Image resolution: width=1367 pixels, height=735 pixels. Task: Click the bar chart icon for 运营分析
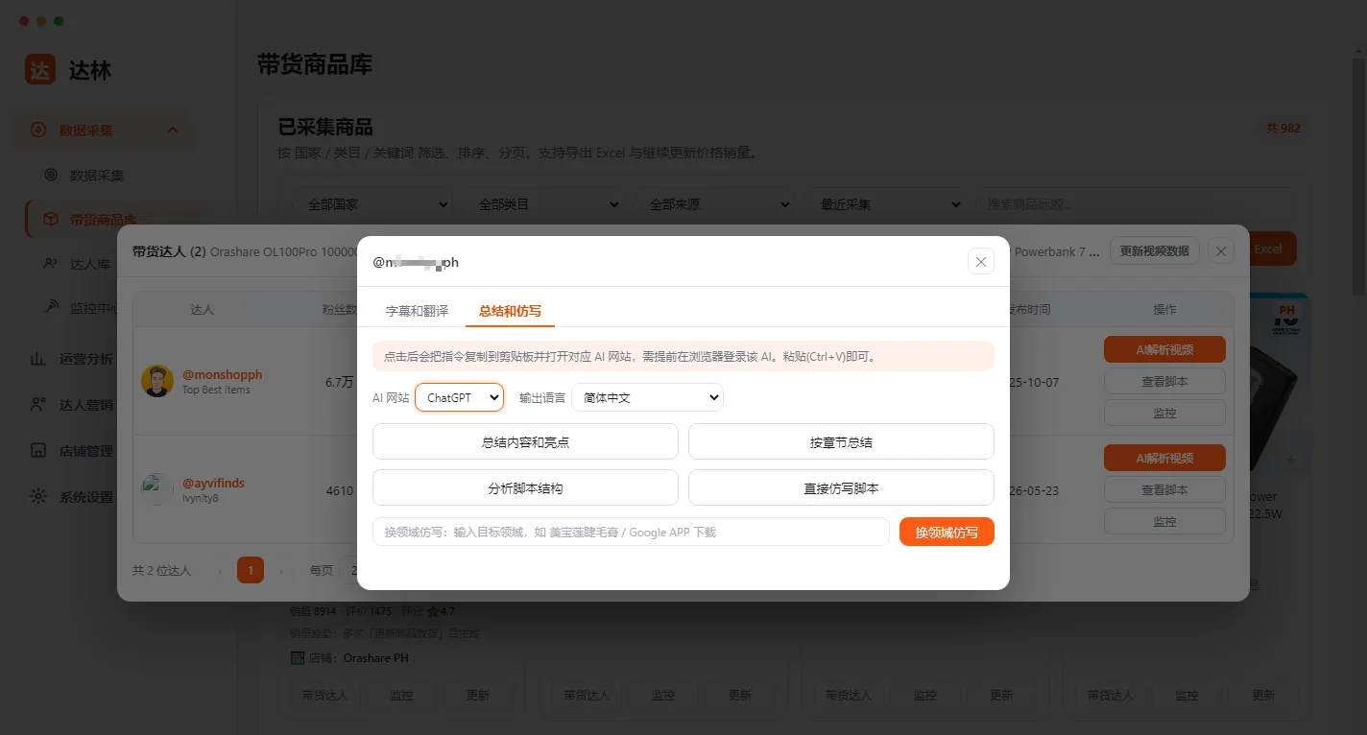[38, 359]
